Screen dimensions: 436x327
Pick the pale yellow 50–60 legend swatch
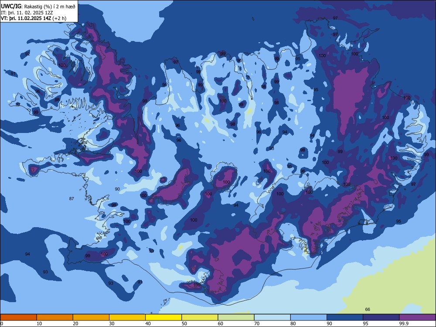[x=200, y=317]
